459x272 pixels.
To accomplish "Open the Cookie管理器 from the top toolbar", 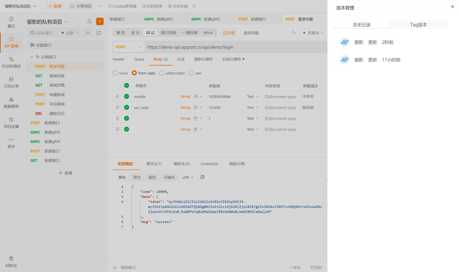I will (122, 6).
